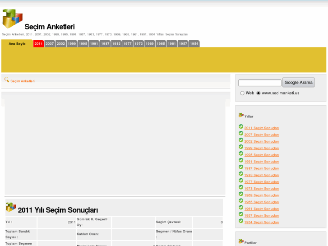
Task: Click cube icon beside 2011 Yılı Seçim Sonuçları
Action: [11, 207]
